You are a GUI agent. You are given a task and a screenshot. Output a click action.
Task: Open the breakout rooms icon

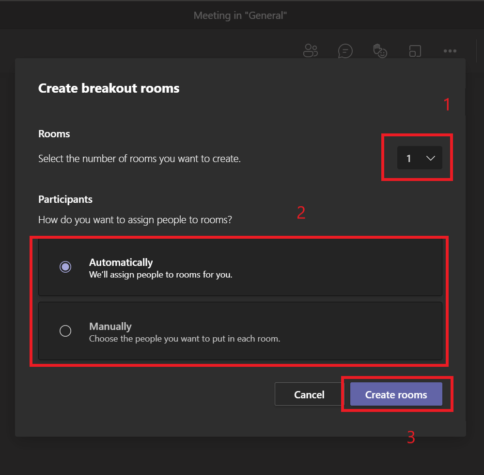click(x=415, y=51)
